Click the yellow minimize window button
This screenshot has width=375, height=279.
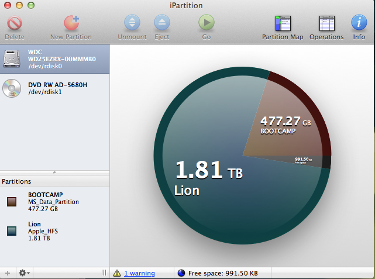[x=19, y=5]
